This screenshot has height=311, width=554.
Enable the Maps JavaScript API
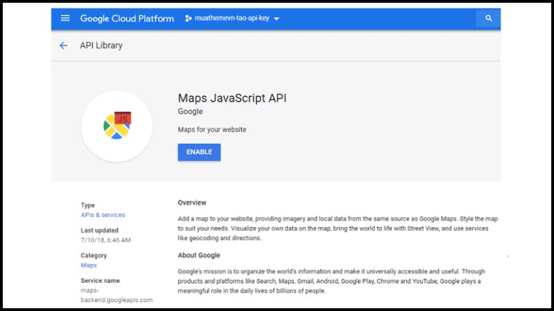(x=199, y=152)
